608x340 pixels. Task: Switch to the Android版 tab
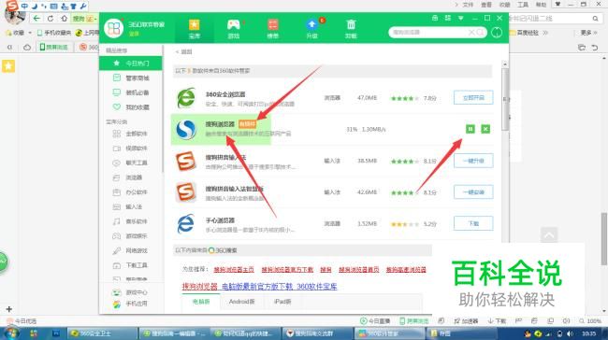tap(241, 302)
